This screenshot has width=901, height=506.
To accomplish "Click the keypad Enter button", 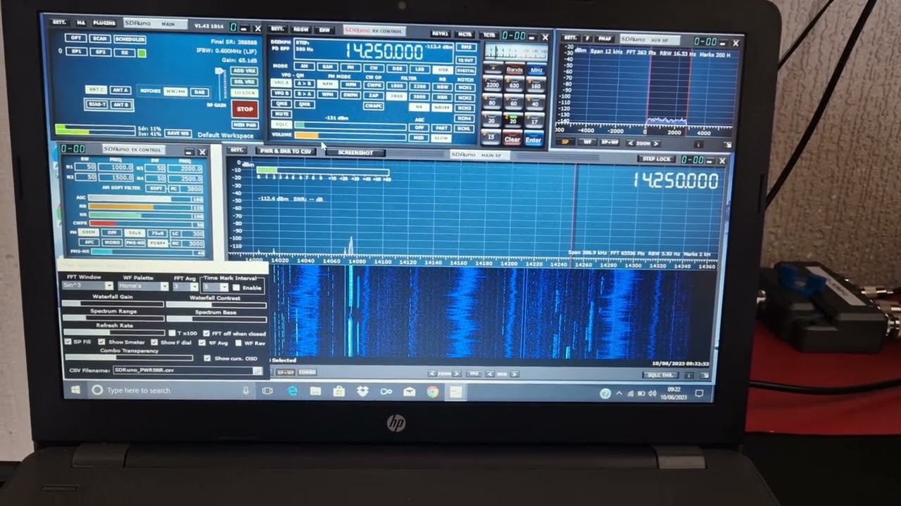I will [534, 140].
